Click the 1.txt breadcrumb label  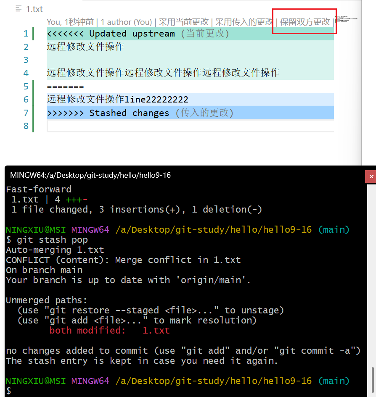point(34,9)
